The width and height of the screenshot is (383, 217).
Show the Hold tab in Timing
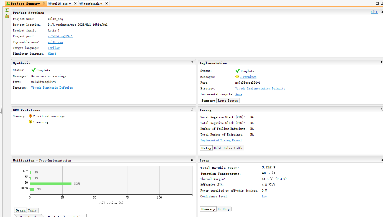[217, 148]
